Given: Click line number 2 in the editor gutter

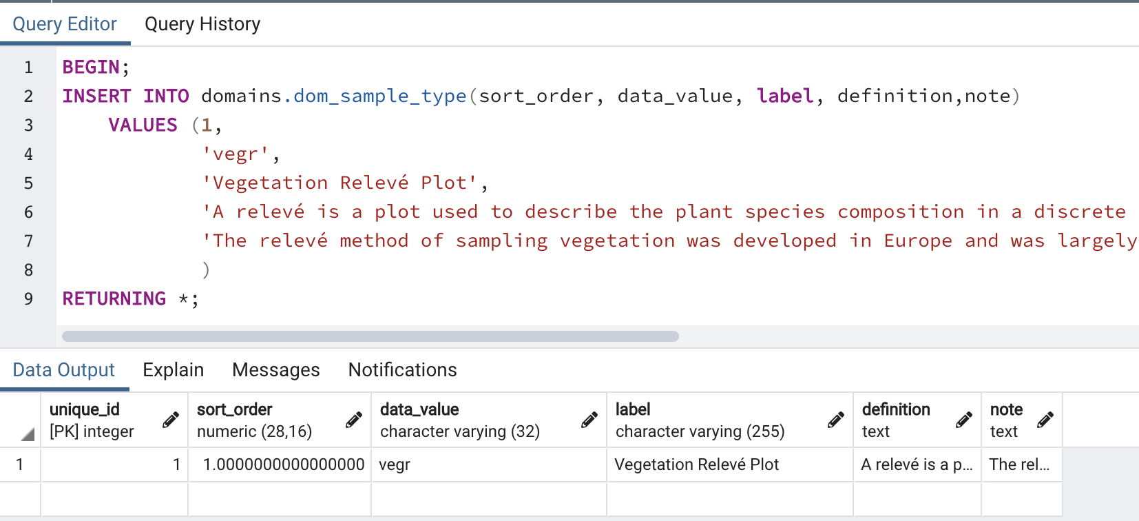Looking at the screenshot, I should (28, 96).
